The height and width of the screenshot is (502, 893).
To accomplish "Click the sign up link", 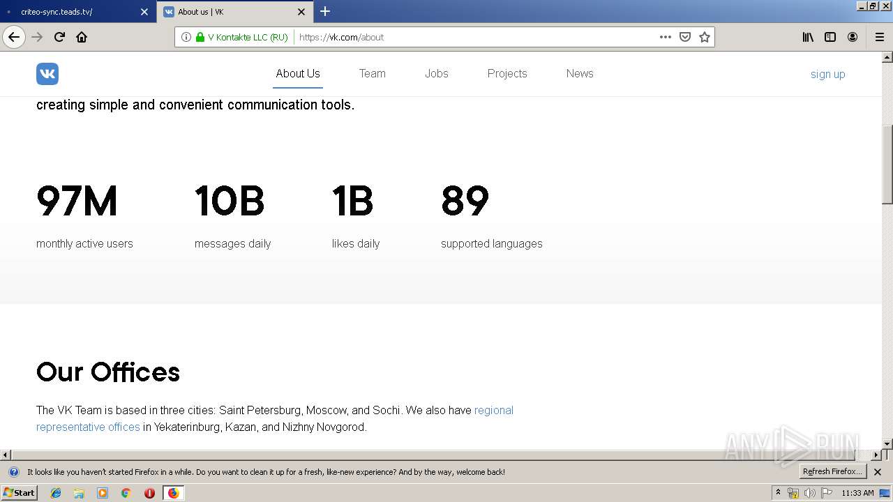I will coord(827,74).
